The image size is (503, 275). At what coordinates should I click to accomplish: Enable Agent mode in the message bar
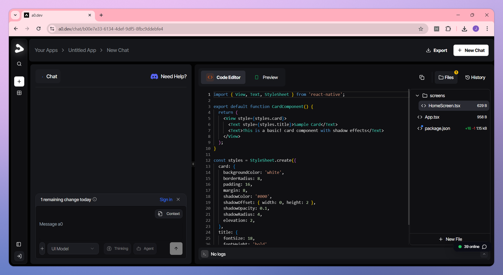point(145,248)
